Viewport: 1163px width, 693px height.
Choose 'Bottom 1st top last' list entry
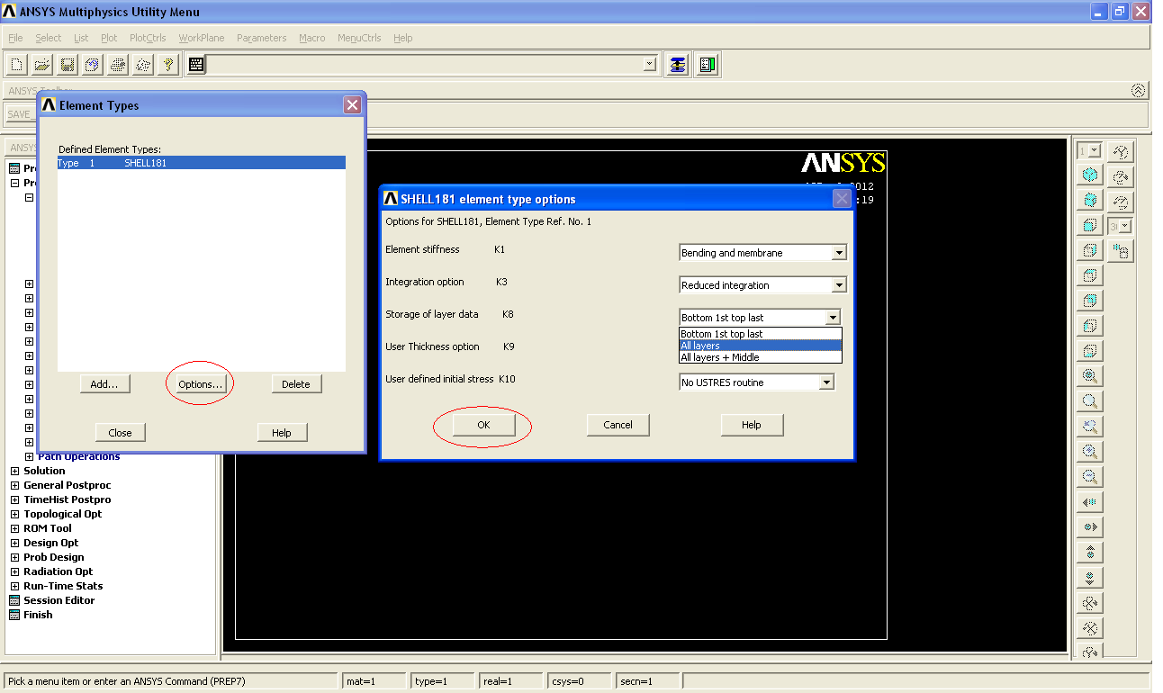tap(761, 334)
